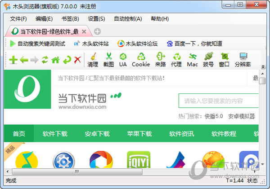Open the 文件(F) menu
This screenshot has height=189, width=270.
pos(18,18)
